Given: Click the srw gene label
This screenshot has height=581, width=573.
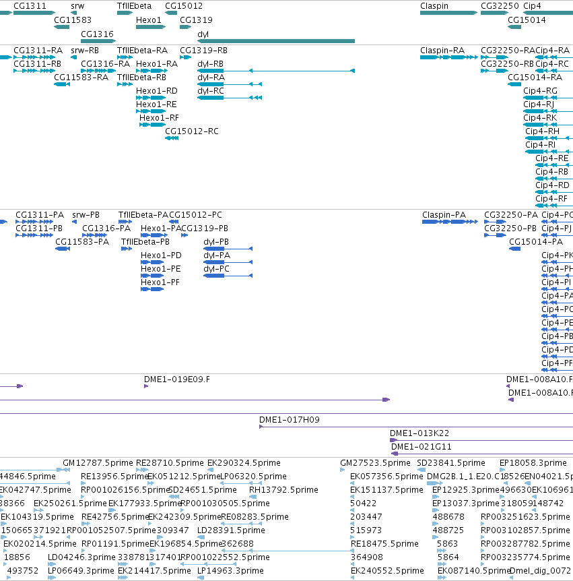Looking at the screenshot, I should click(77, 6).
